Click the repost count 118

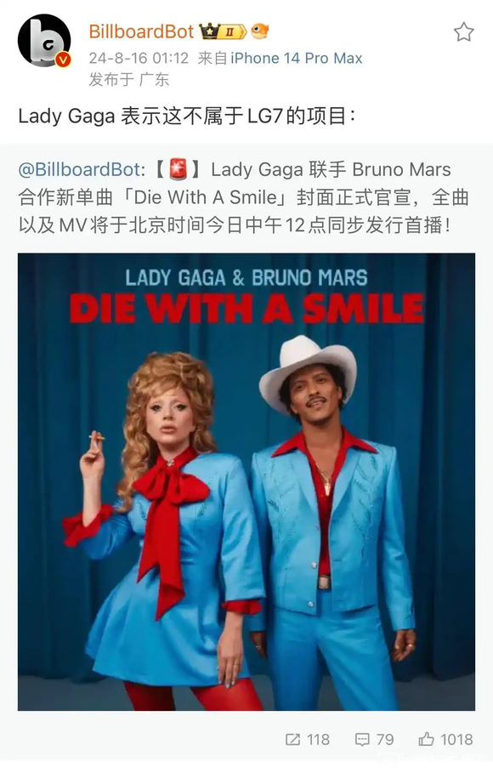[318, 740]
